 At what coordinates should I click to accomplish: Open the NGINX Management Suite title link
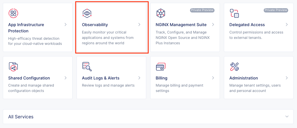coord(181,25)
